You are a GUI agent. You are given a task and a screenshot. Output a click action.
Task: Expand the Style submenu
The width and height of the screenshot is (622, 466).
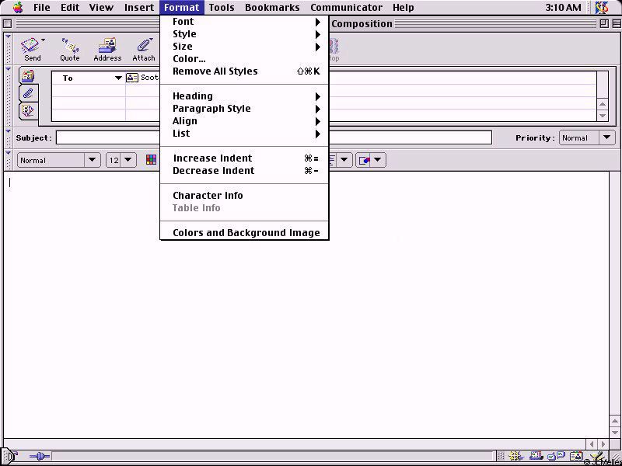tap(244, 34)
